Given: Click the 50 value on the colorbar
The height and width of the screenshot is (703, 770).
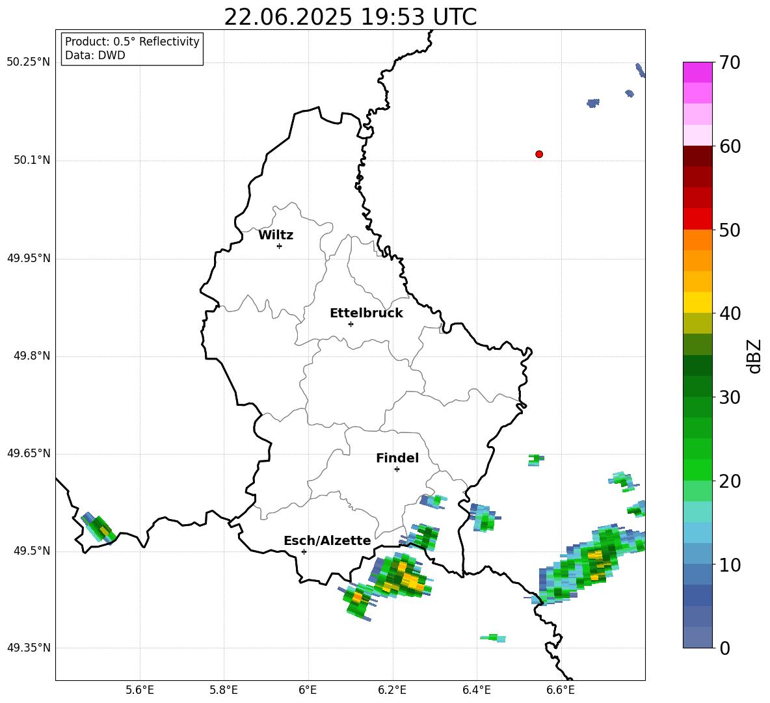Looking at the screenshot, I should pyautogui.click(x=730, y=230).
